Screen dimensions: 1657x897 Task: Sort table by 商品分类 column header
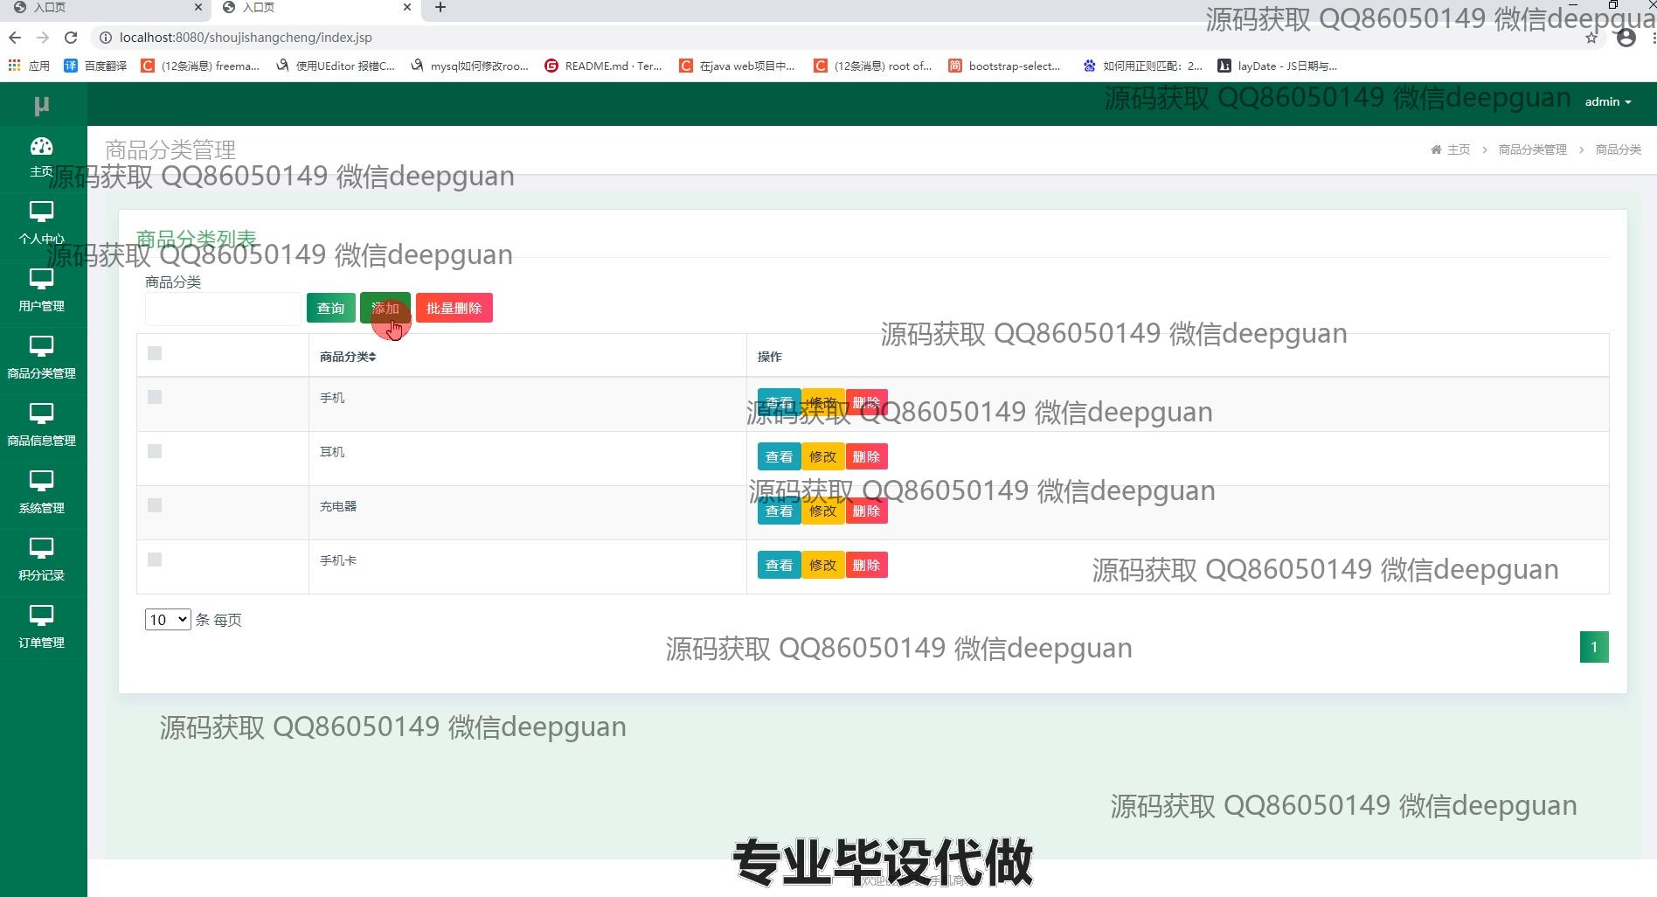(347, 357)
